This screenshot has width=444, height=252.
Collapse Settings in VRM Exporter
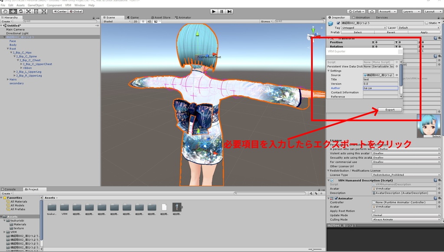329,71
